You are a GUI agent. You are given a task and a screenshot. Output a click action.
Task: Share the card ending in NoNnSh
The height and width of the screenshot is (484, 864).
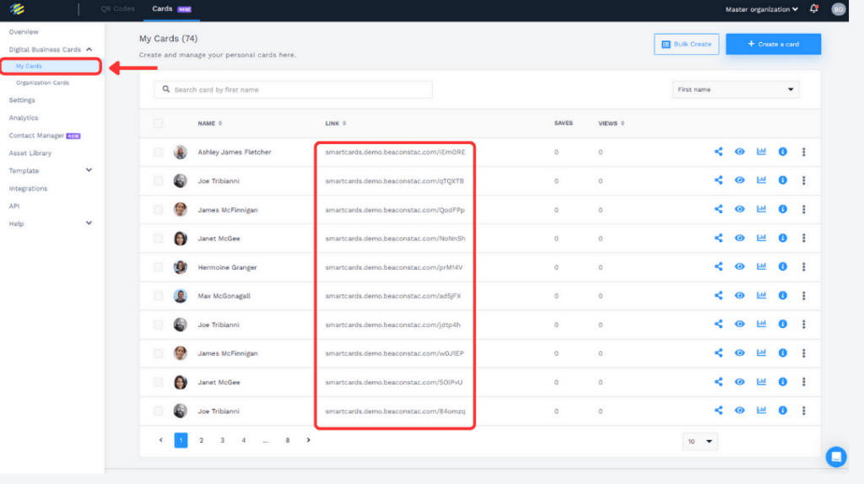pos(719,238)
